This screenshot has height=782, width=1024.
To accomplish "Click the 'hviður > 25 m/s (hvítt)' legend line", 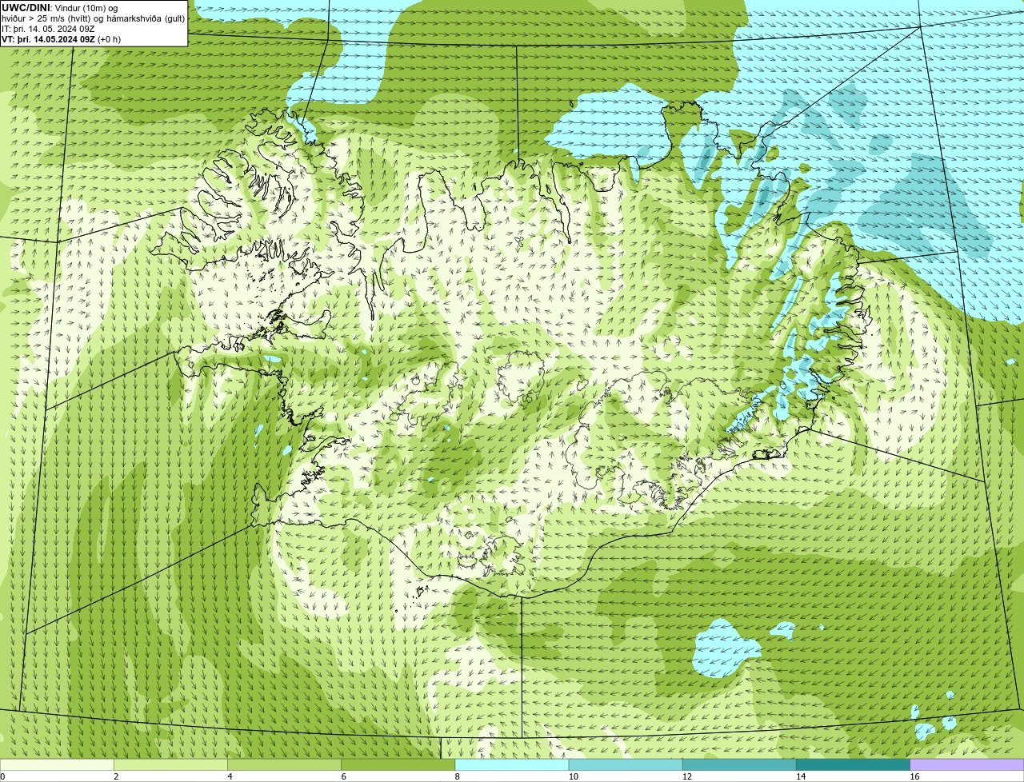I will point(93,18).
